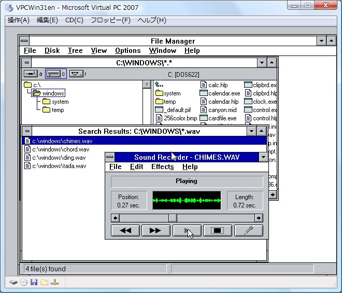This screenshot has width=342, height=293.
Task: Open the Sound Recorder Help menu
Action: pos(190,166)
